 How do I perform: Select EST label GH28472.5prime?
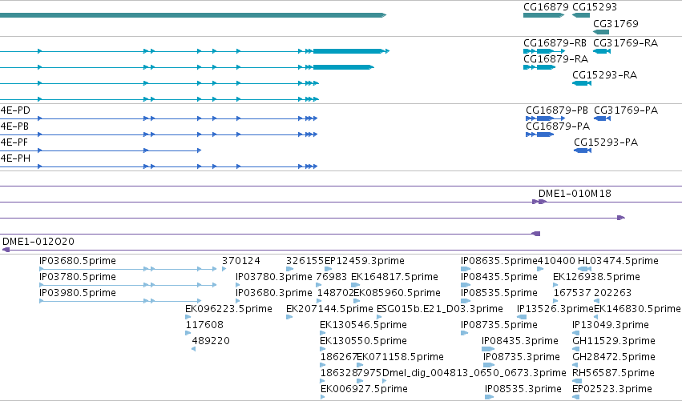click(614, 357)
